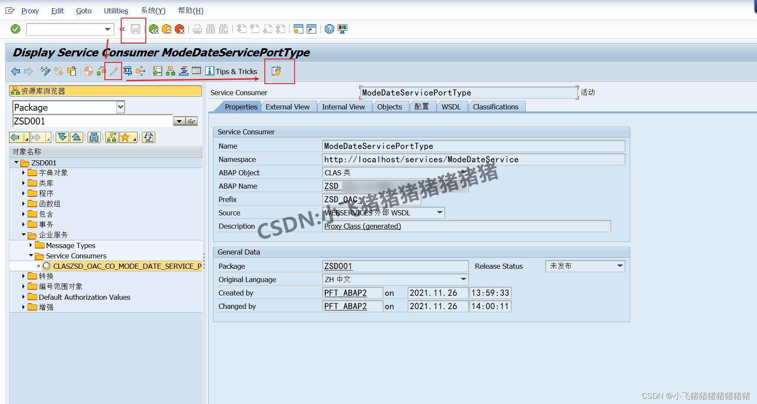Click the browser's previous object arrow button
Screen dimensions: 757x404
point(16,137)
